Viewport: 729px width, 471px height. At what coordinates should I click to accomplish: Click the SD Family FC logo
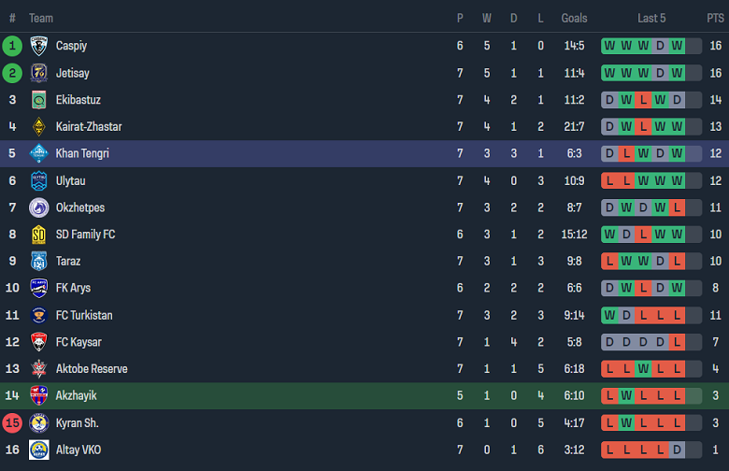[x=38, y=235]
